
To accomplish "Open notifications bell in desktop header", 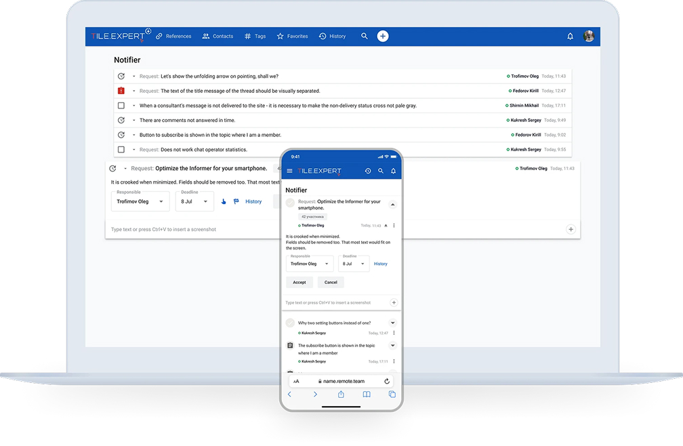I will tap(570, 36).
